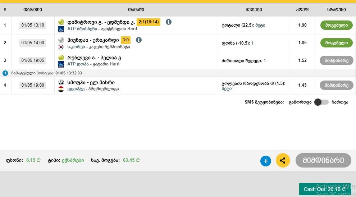Click მიმდინარე status in row 4

tap(337, 85)
